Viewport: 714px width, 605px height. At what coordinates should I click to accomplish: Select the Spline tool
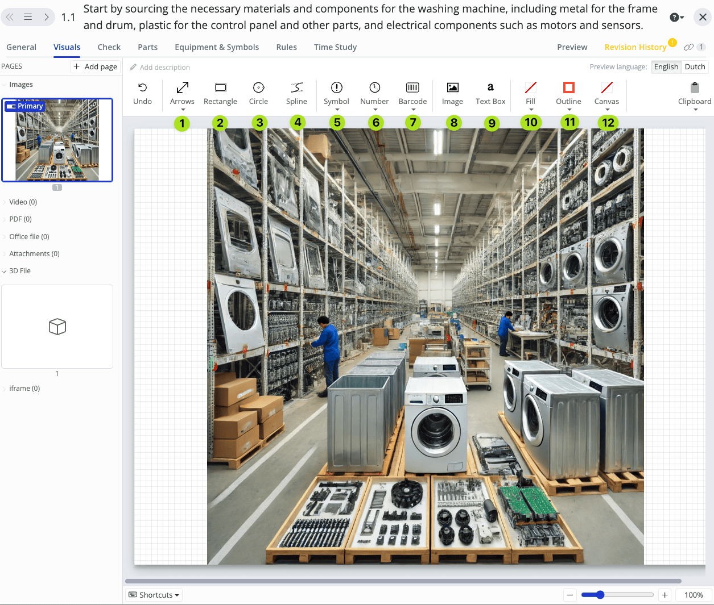click(296, 94)
